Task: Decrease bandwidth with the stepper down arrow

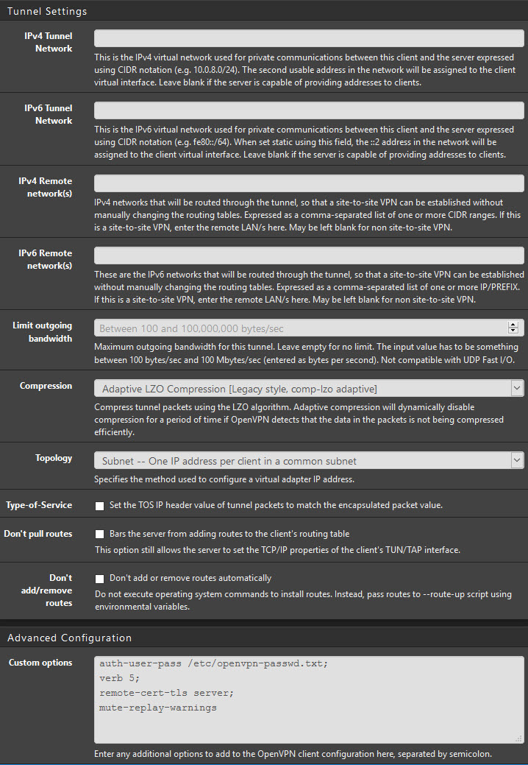Action: point(513,331)
